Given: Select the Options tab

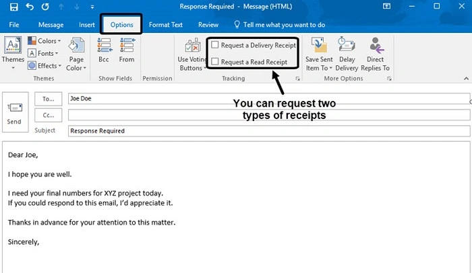Looking at the screenshot, I should pyautogui.click(x=121, y=25).
